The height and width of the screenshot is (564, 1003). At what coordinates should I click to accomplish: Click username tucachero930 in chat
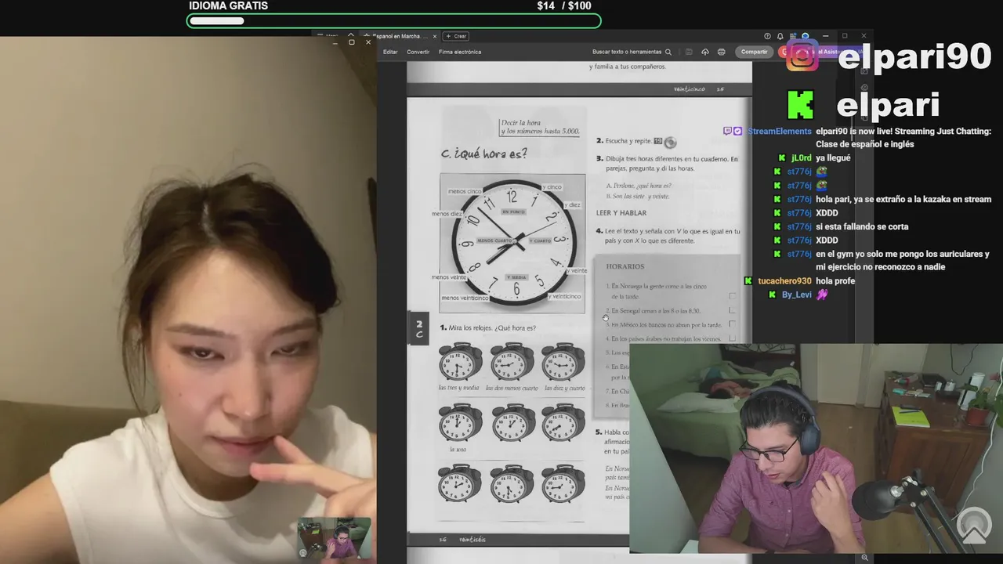click(784, 281)
